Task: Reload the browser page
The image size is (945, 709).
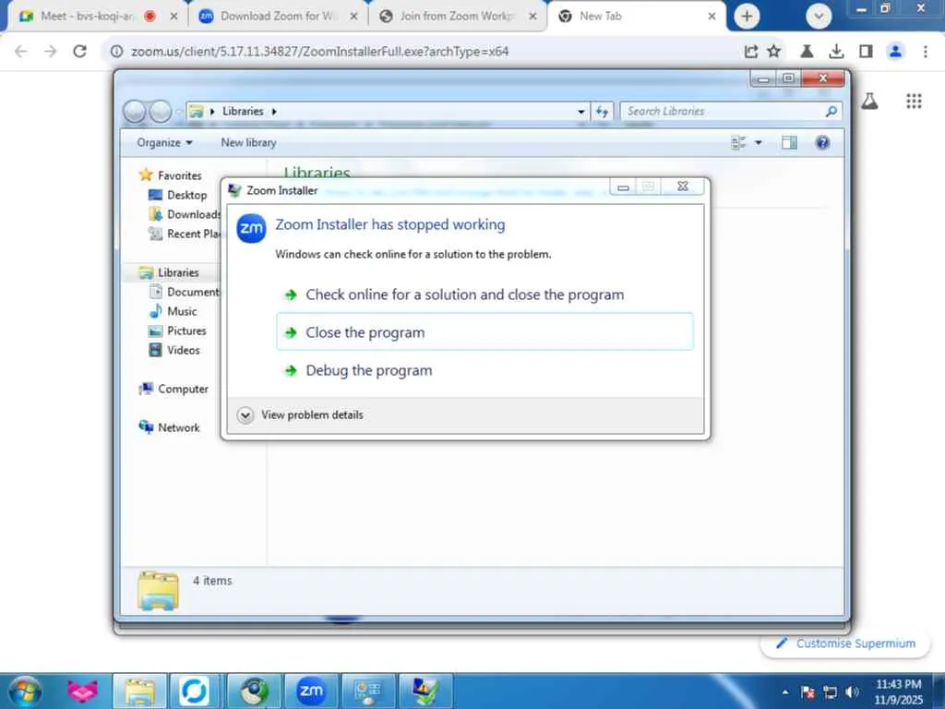Action: 79,52
